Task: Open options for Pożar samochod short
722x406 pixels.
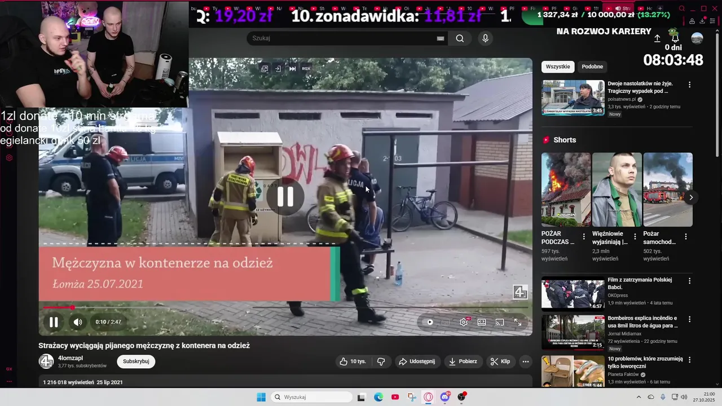Action: pyautogui.click(x=686, y=237)
